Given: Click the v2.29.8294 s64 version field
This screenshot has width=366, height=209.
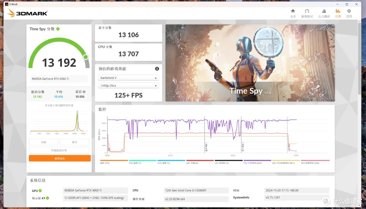Looking at the screenshot, I should (196, 199).
